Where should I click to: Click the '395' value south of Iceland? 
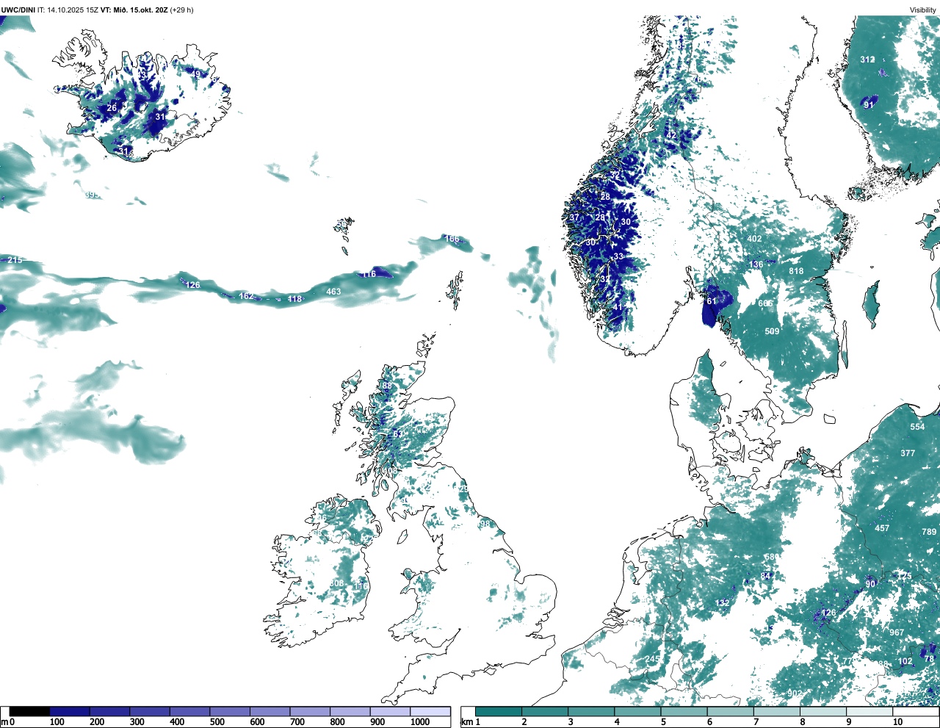pyautogui.click(x=92, y=195)
